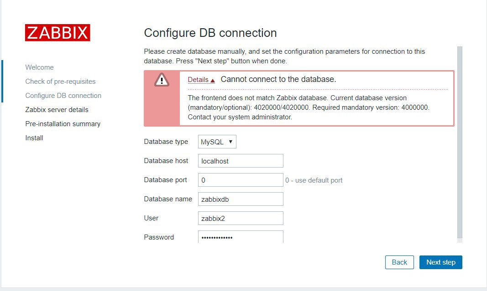Open the Database type MySQL dropdown
487x291 pixels.
217,142
